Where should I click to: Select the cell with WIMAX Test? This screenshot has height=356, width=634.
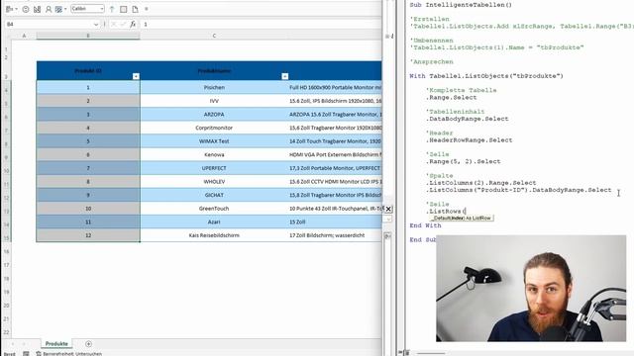pyautogui.click(x=214, y=141)
